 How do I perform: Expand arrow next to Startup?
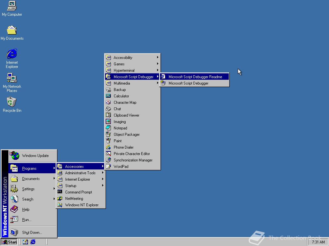[102, 185]
